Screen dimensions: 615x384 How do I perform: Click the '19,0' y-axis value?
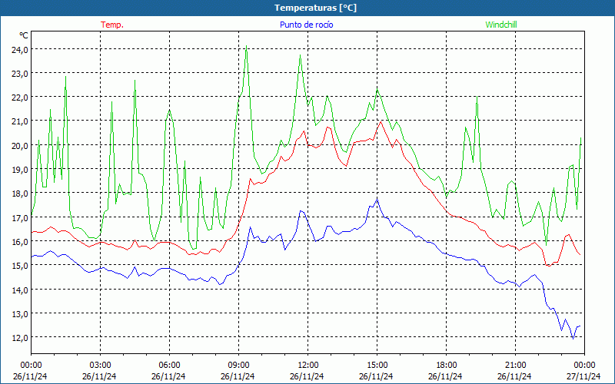coord(20,169)
